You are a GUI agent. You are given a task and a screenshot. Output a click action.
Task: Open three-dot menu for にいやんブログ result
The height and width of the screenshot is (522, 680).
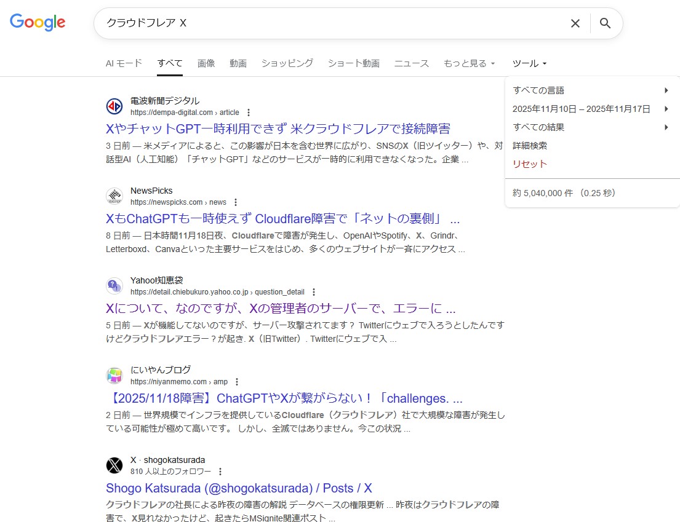pyautogui.click(x=237, y=382)
